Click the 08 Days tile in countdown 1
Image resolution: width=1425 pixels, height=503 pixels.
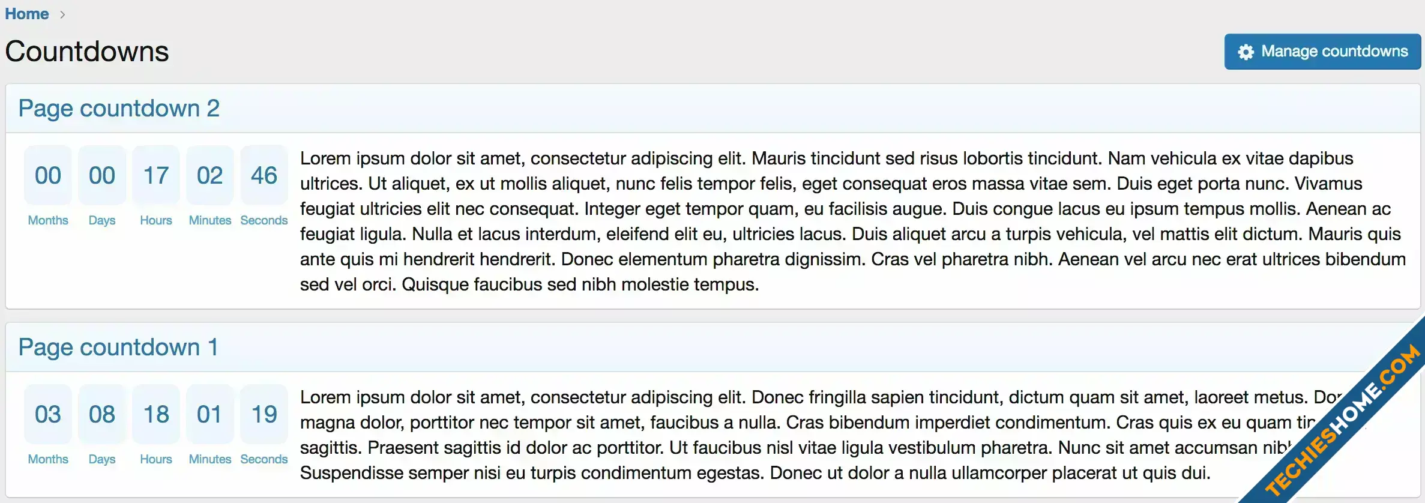(x=102, y=414)
